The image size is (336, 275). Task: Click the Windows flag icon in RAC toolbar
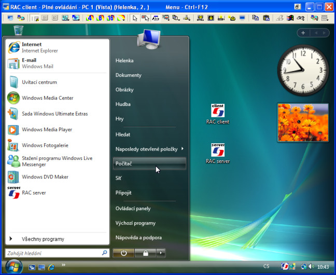[290, 18]
